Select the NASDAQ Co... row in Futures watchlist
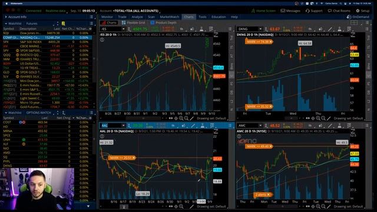377x212 pixels. coord(47,38)
